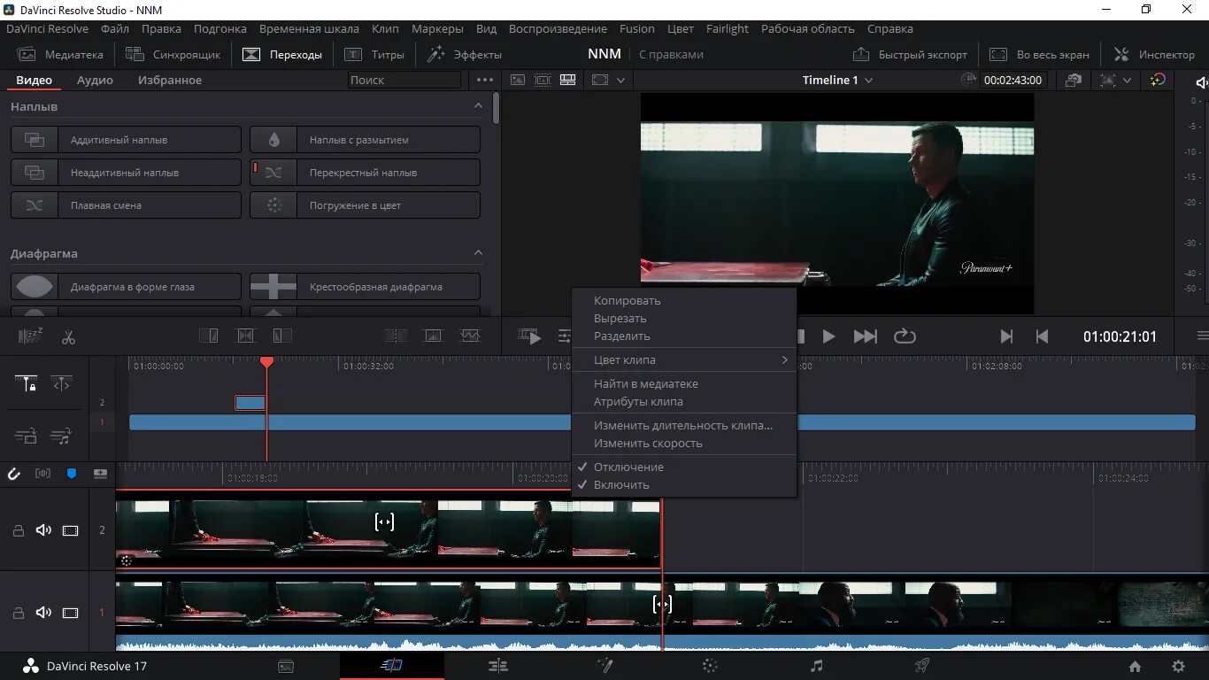Toggle track 2 video visibility
This screenshot has width=1209, height=680.
[x=70, y=530]
